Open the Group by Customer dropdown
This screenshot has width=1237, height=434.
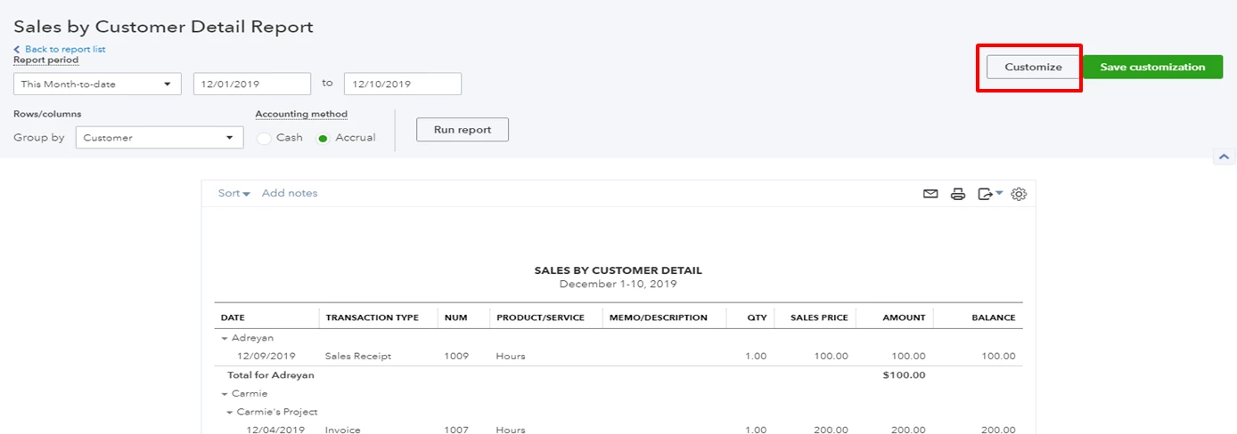click(x=160, y=138)
